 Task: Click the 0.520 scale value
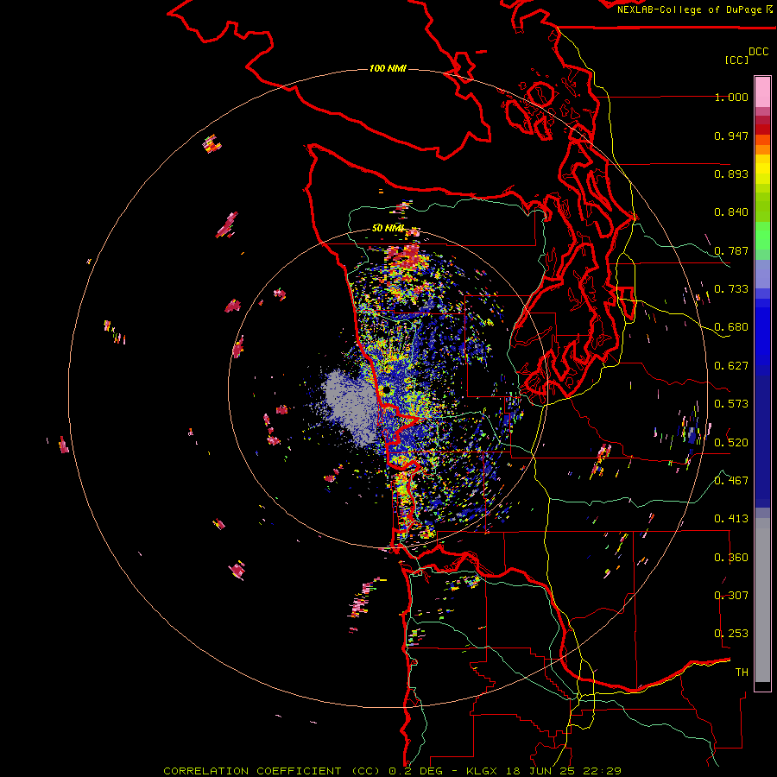point(731,443)
